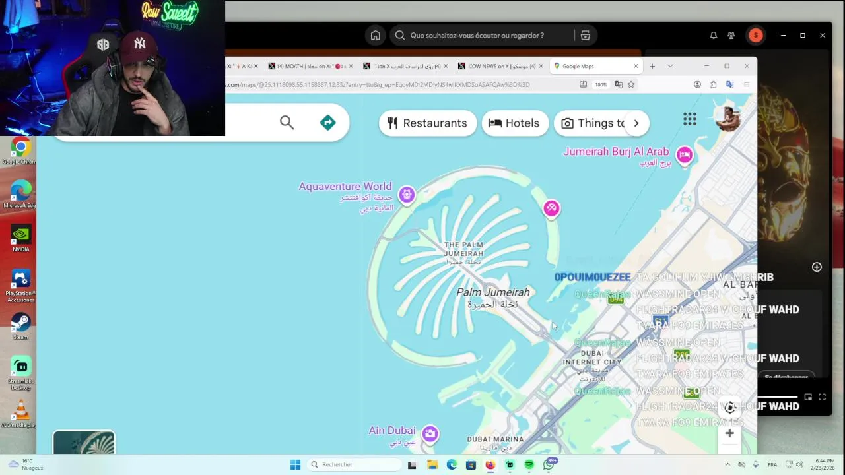Launch Microsoft Edge desktop shortcut
The width and height of the screenshot is (845, 475).
[20, 195]
